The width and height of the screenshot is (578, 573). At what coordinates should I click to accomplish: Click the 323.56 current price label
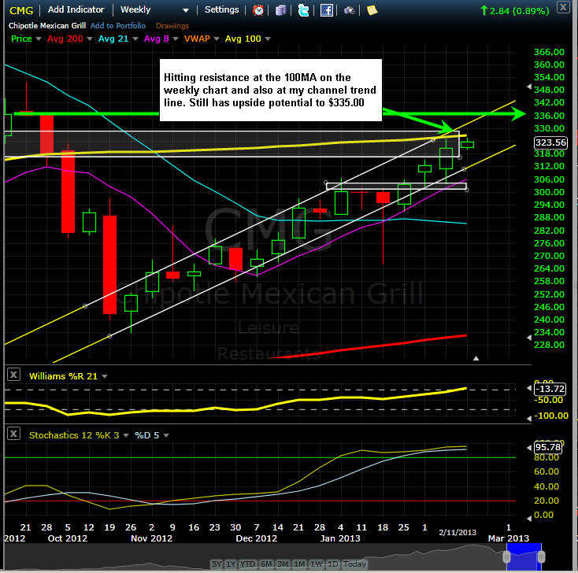550,142
